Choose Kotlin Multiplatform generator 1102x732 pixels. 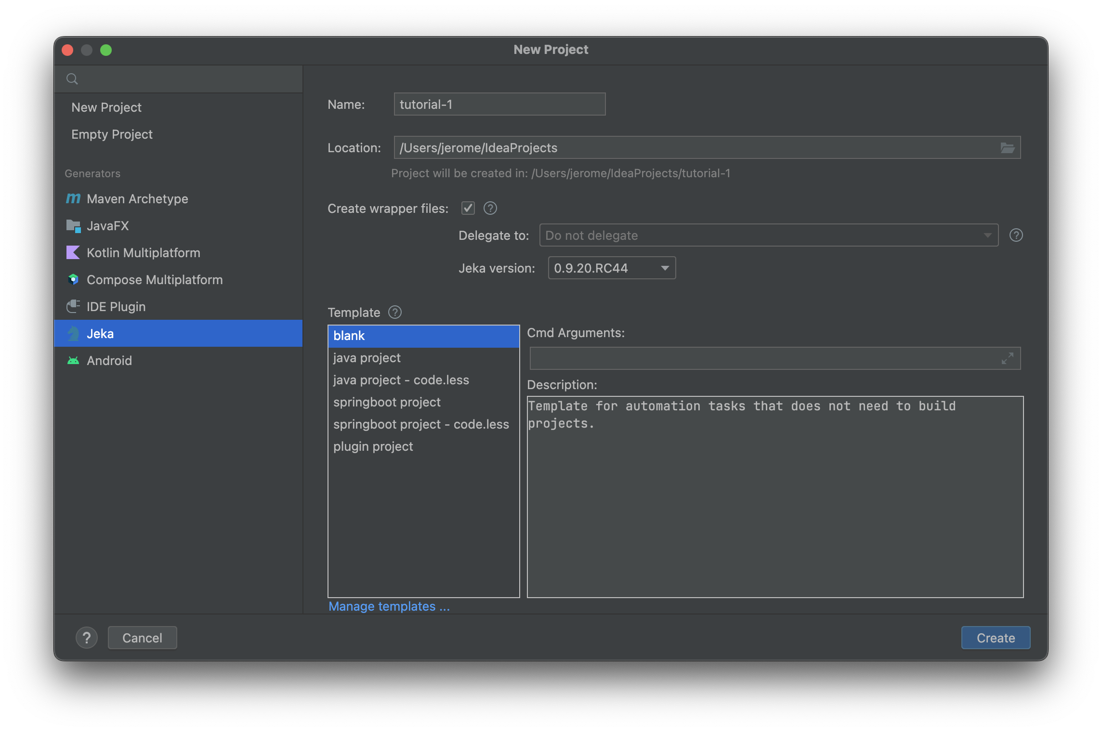click(x=178, y=252)
